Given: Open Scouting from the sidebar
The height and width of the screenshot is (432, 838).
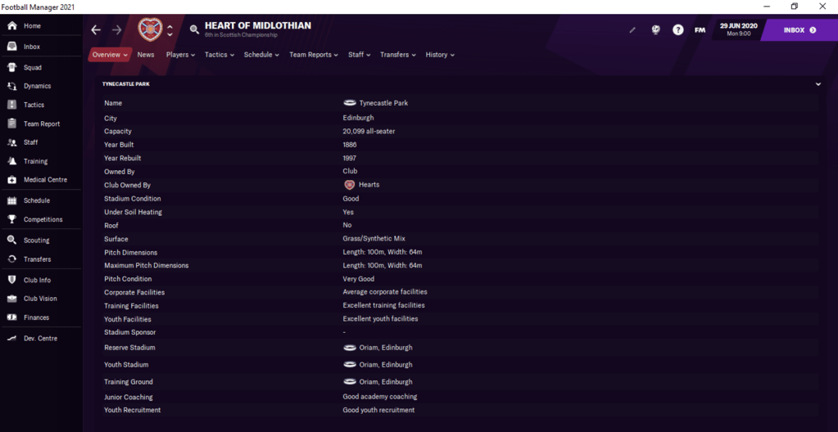Looking at the screenshot, I should [x=36, y=241].
